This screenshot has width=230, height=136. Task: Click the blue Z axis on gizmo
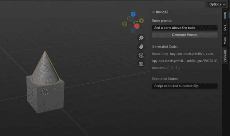click(133, 14)
